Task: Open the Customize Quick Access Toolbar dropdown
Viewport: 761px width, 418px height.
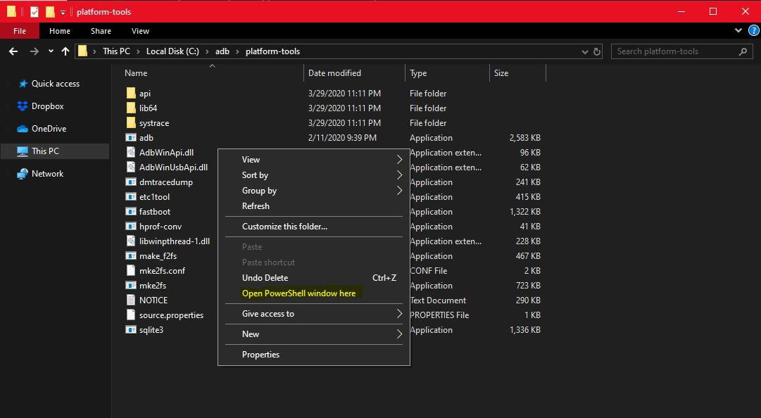Action: coord(63,13)
